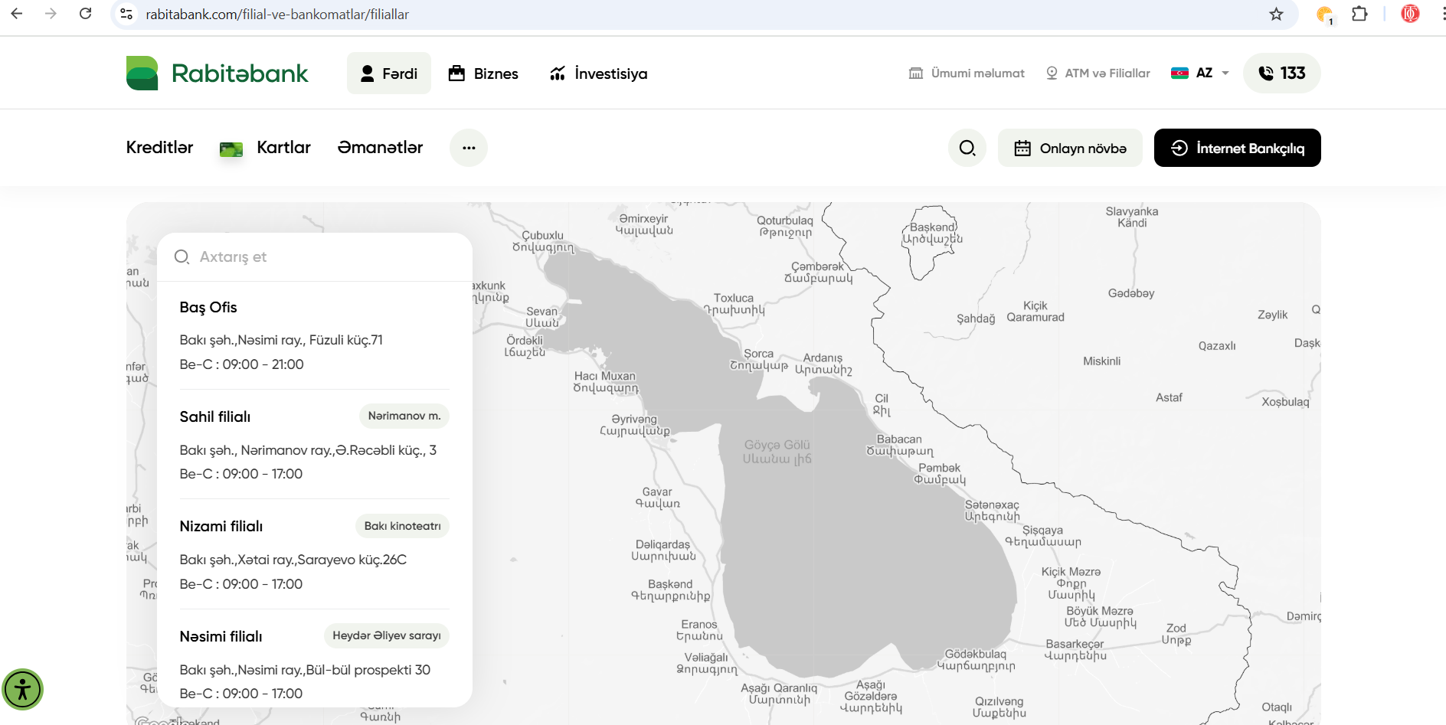Open Ümumi məlumat link
Viewport: 1446px width, 725px height.
tap(967, 73)
